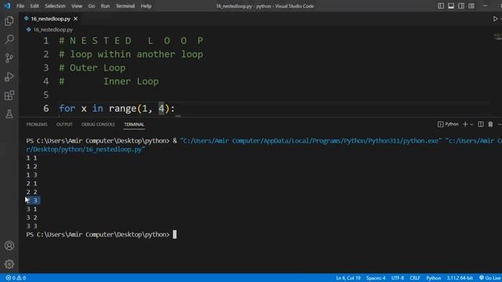Open the Terminal menu
Image resolution: width=502 pixels, height=282 pixels.
125,6
